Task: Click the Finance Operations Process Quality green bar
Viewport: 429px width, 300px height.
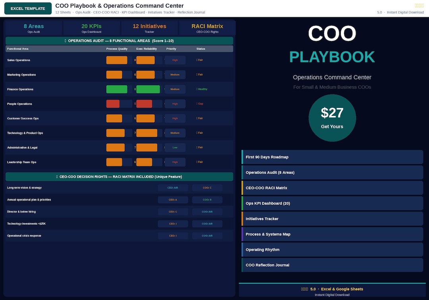Action: coord(117,89)
